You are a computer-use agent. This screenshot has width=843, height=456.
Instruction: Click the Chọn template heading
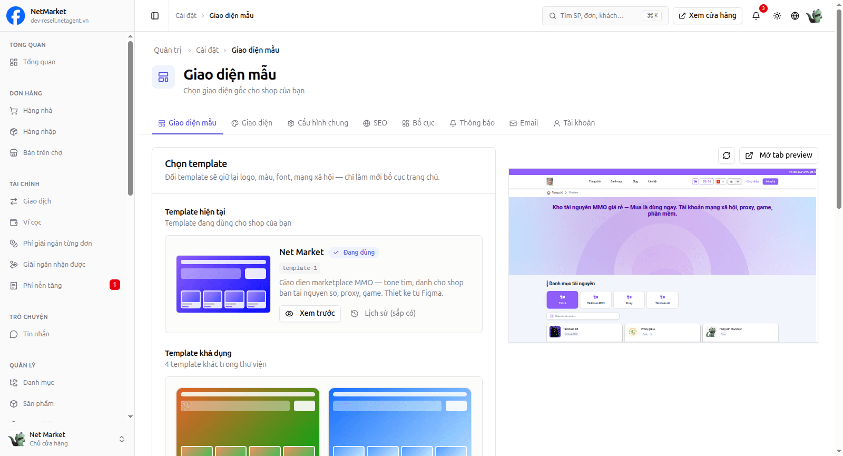tap(196, 164)
